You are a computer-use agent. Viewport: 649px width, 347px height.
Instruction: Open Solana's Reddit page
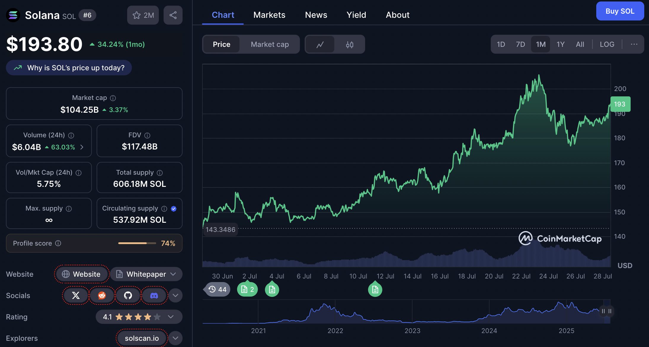point(102,295)
